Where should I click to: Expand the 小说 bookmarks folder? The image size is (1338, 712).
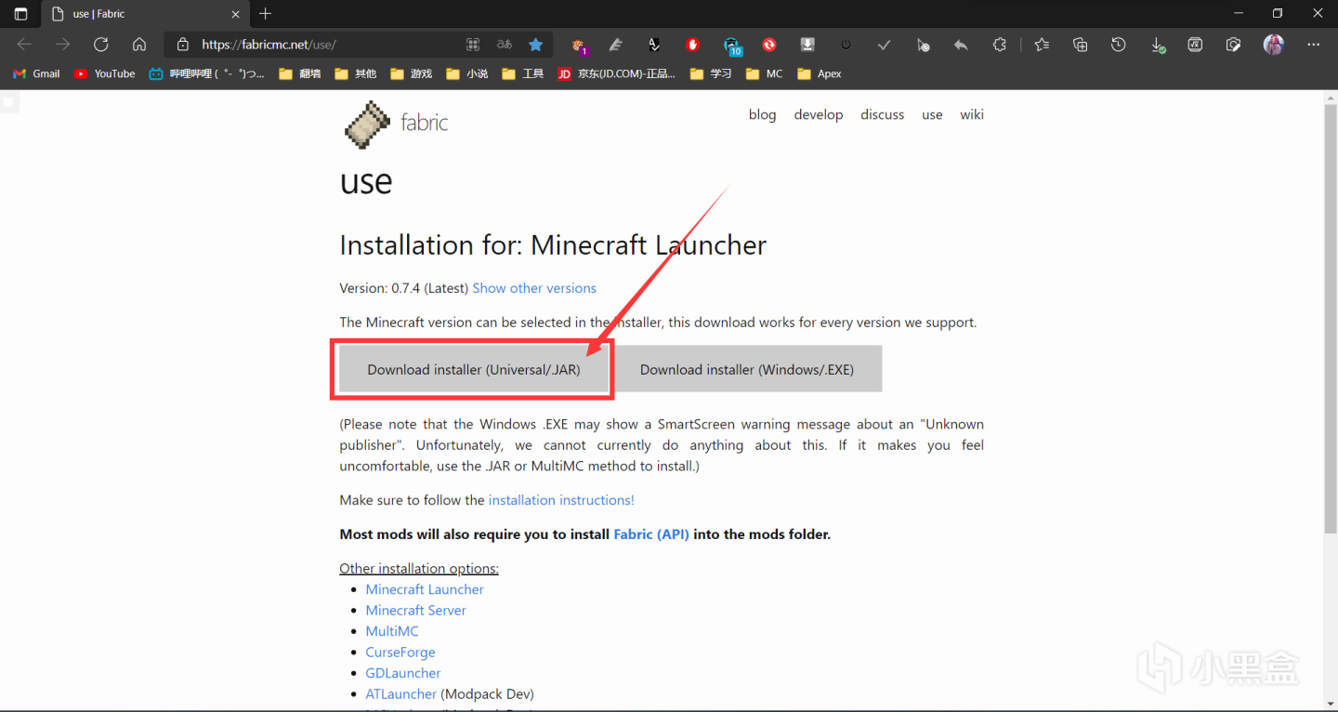click(x=466, y=73)
